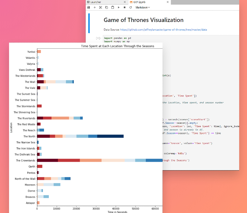
Task: Click the North of the Wall label
Action: [25, 179]
